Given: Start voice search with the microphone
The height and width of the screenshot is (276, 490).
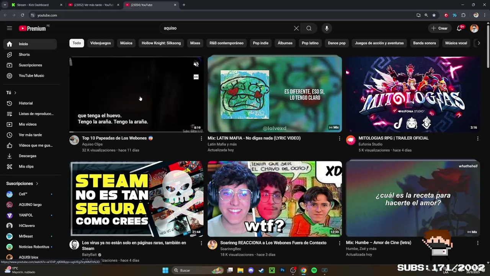Looking at the screenshot, I should pyautogui.click(x=327, y=28).
